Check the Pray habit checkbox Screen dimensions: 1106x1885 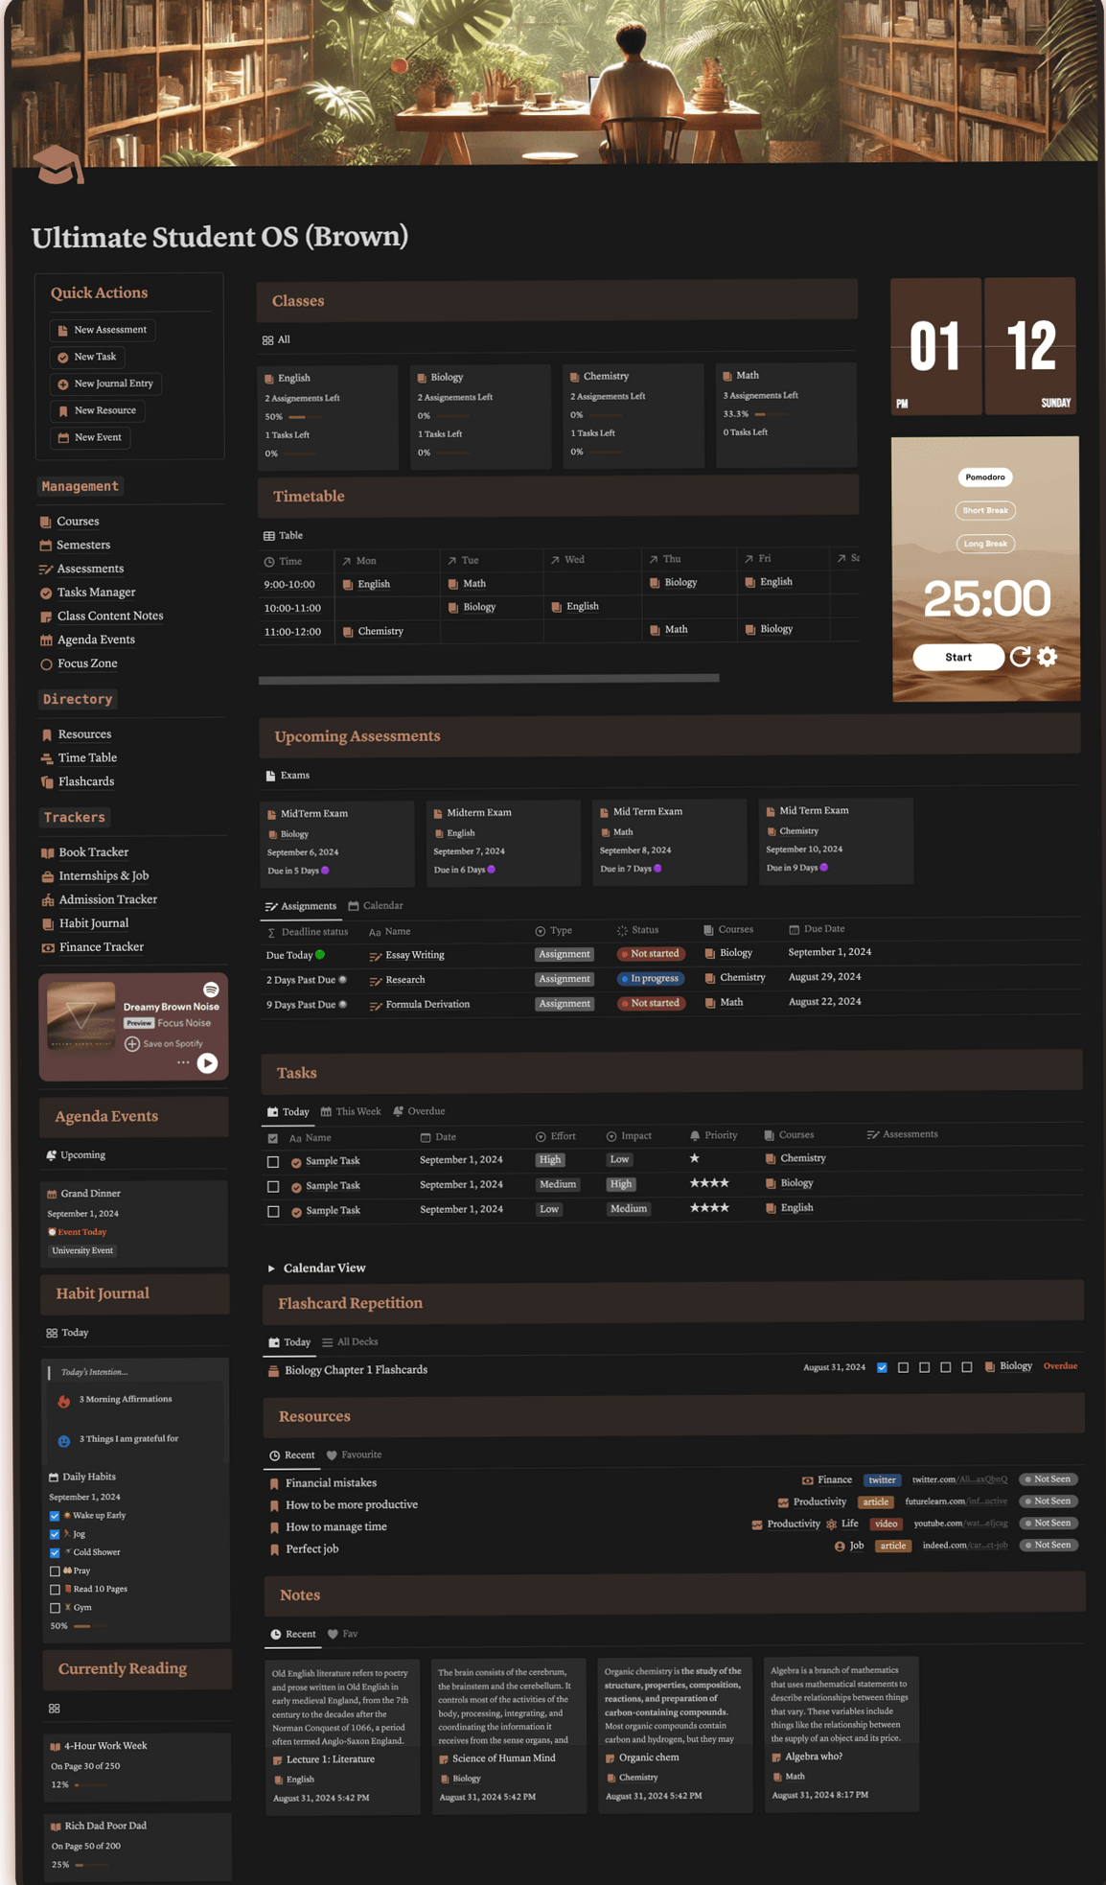click(55, 1571)
